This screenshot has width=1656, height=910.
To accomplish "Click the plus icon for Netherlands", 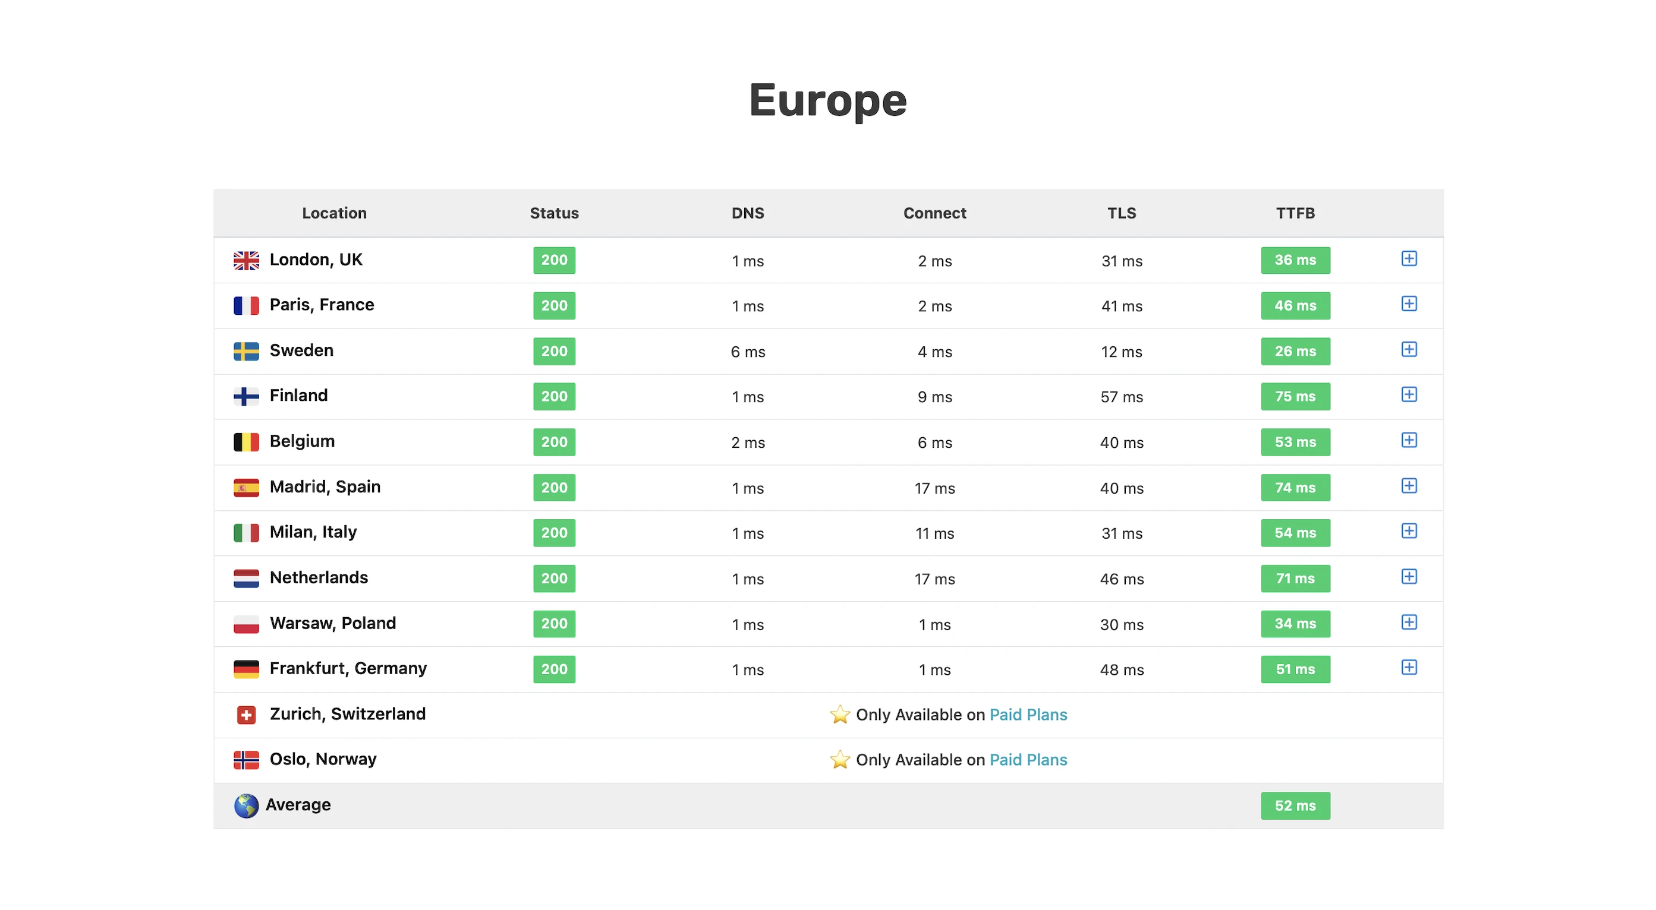I will [1409, 577].
